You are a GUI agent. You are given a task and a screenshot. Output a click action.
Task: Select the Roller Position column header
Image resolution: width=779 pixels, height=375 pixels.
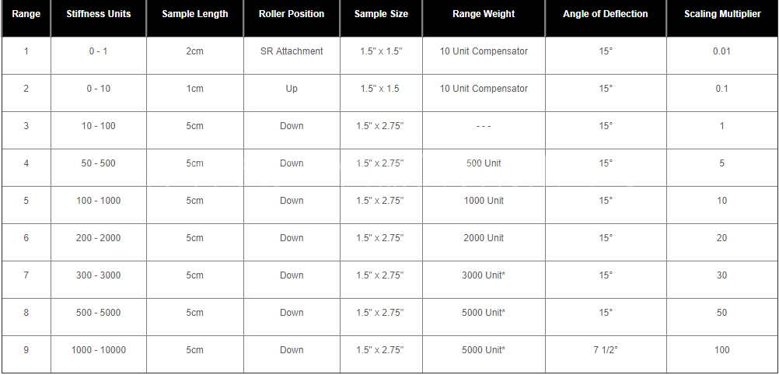[292, 14]
